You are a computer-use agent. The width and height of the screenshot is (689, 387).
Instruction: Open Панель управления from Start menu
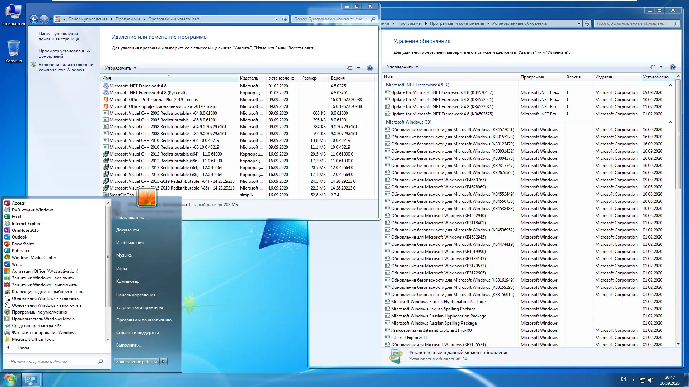point(136,295)
